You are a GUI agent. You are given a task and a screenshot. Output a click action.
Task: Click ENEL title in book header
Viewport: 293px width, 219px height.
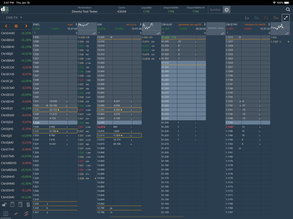[x=36, y=24]
